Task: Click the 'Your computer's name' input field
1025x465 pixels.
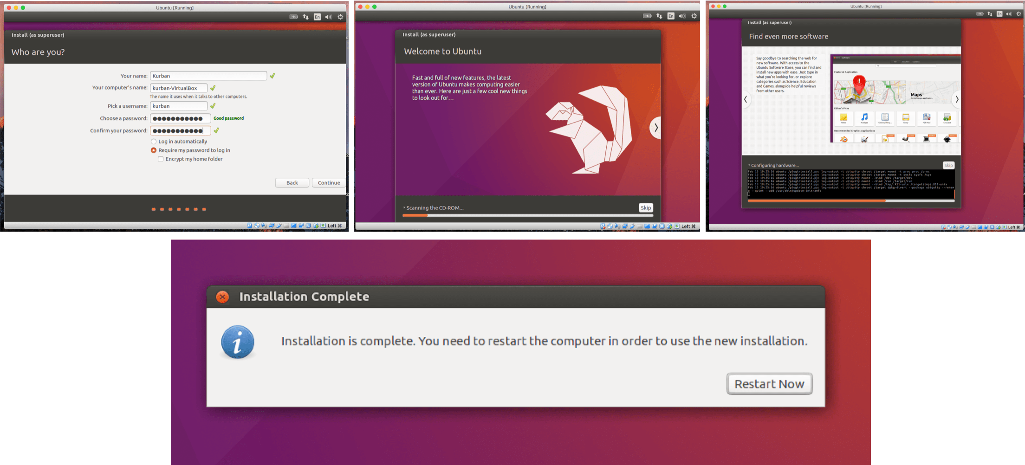Action: [x=179, y=88]
